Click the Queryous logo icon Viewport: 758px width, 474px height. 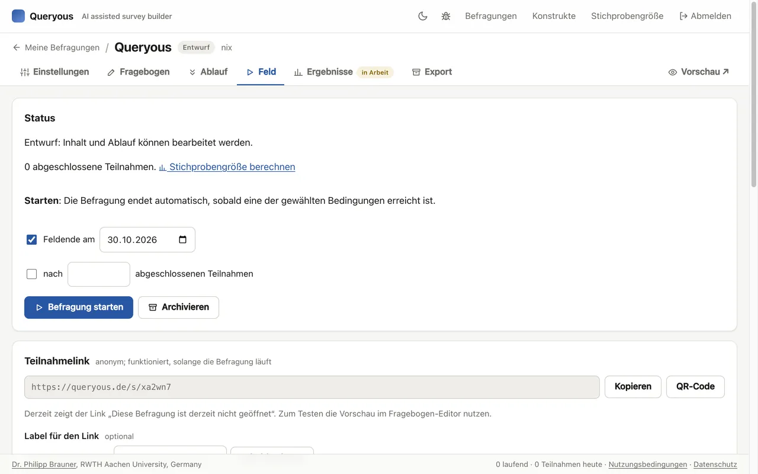tap(18, 16)
